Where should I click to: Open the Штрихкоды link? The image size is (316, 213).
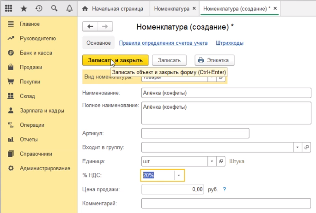[229, 43]
